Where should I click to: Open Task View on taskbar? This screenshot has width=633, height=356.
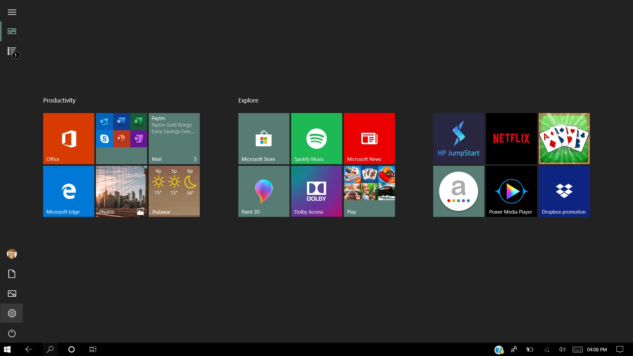pyautogui.click(x=93, y=349)
